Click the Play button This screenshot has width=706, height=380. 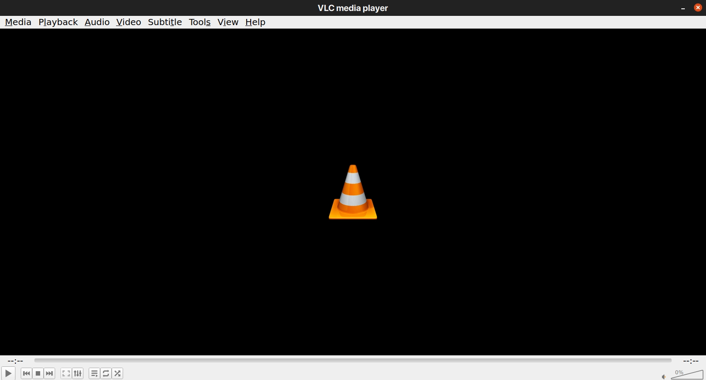tap(8, 373)
